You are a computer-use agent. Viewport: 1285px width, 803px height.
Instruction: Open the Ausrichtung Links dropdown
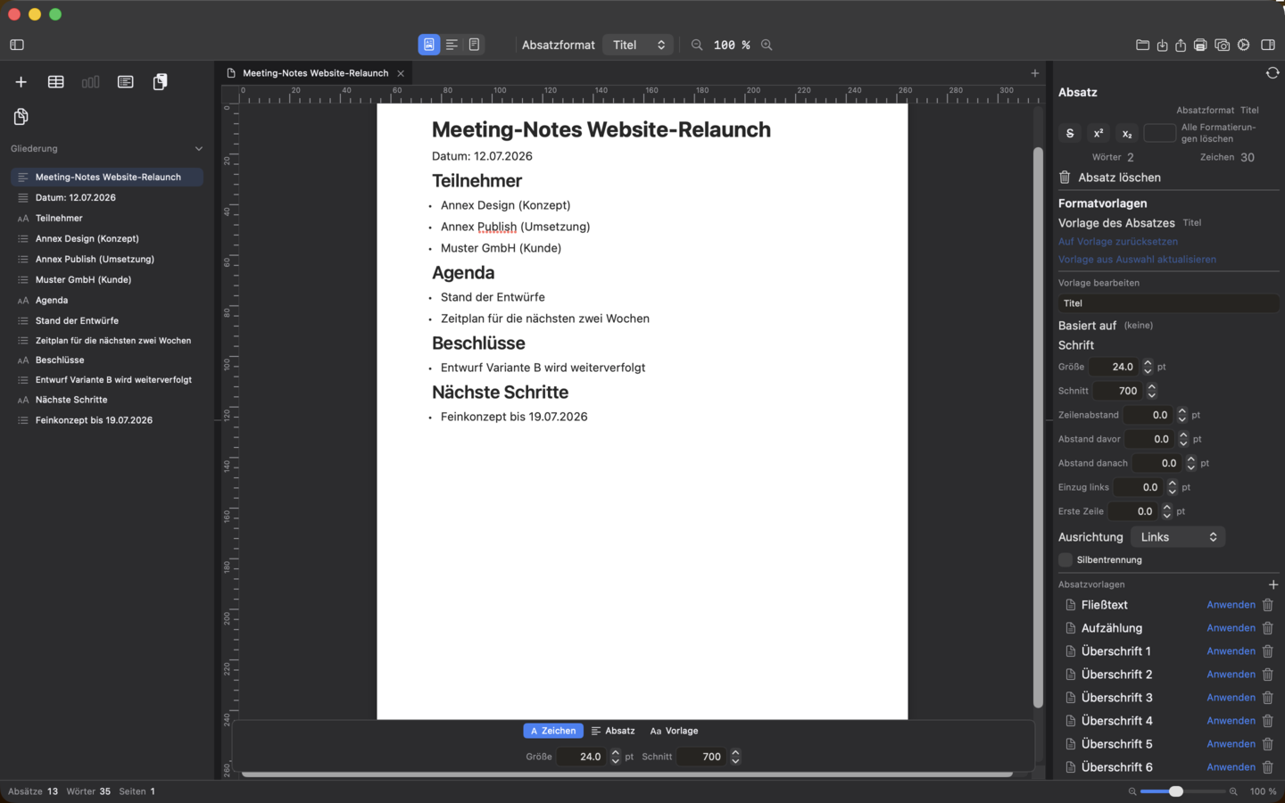click(x=1178, y=537)
